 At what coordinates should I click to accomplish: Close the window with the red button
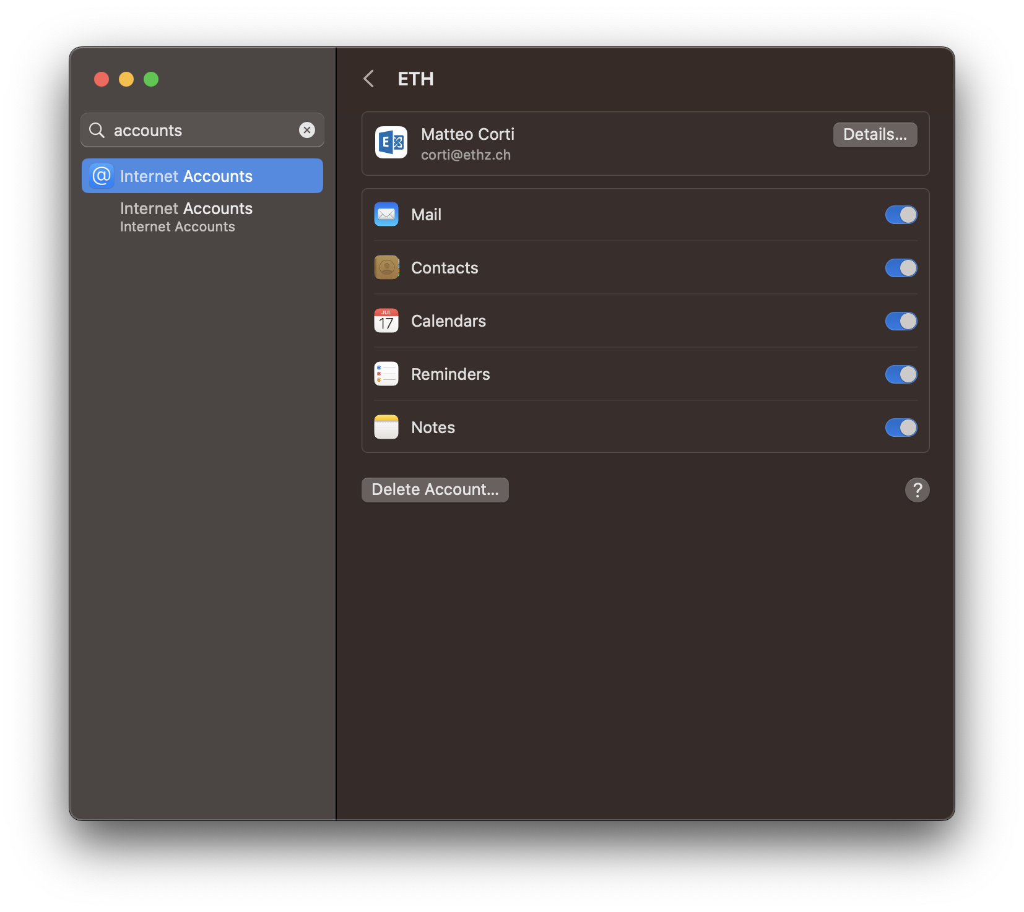click(102, 79)
